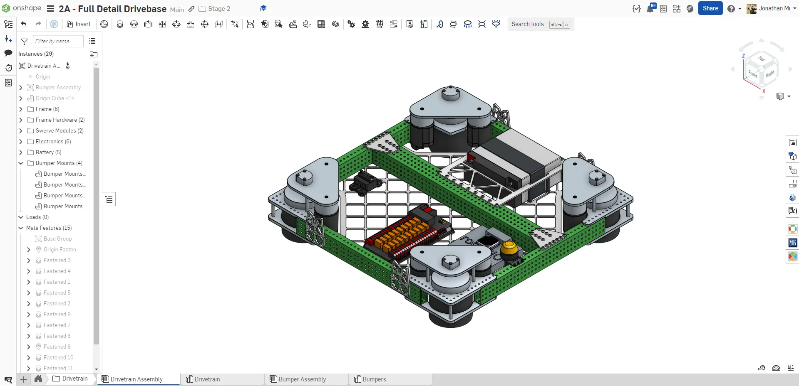Click the blue Share button
Image resolution: width=799 pixels, height=386 pixels.
click(710, 8)
